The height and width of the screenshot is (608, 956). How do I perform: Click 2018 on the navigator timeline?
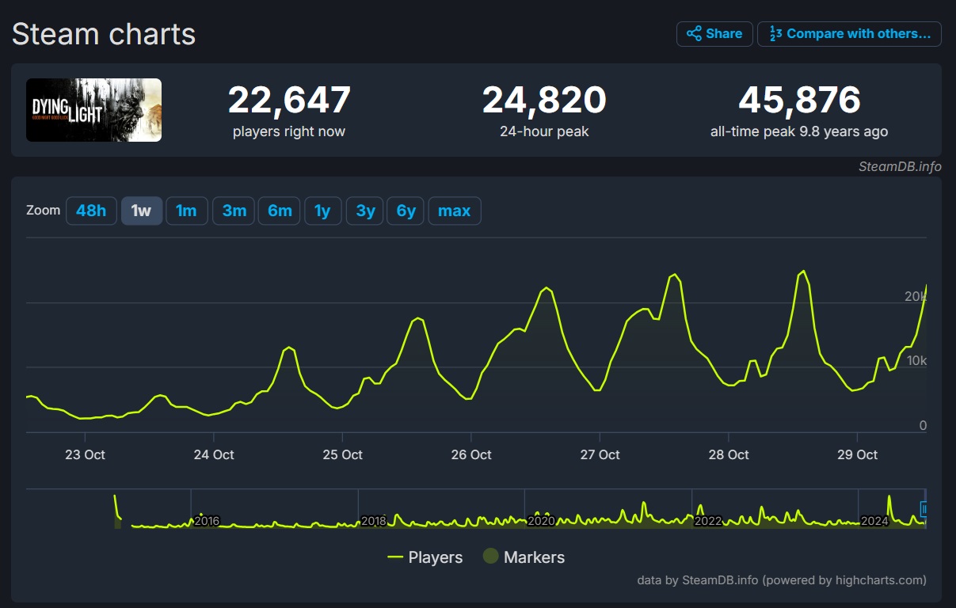pyautogui.click(x=373, y=521)
